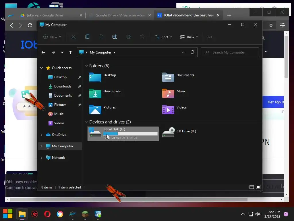
Task: Open the See more three-dots menu
Action: tap(210, 37)
